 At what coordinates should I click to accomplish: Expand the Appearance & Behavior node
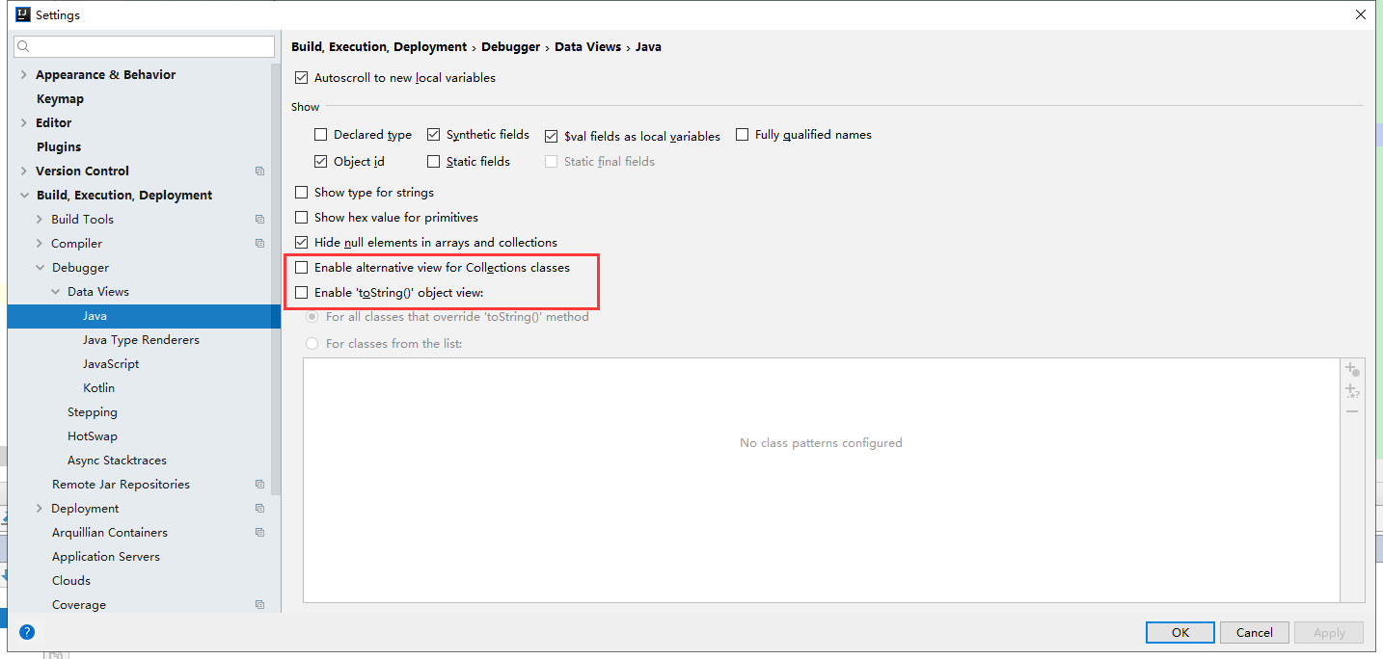point(23,74)
